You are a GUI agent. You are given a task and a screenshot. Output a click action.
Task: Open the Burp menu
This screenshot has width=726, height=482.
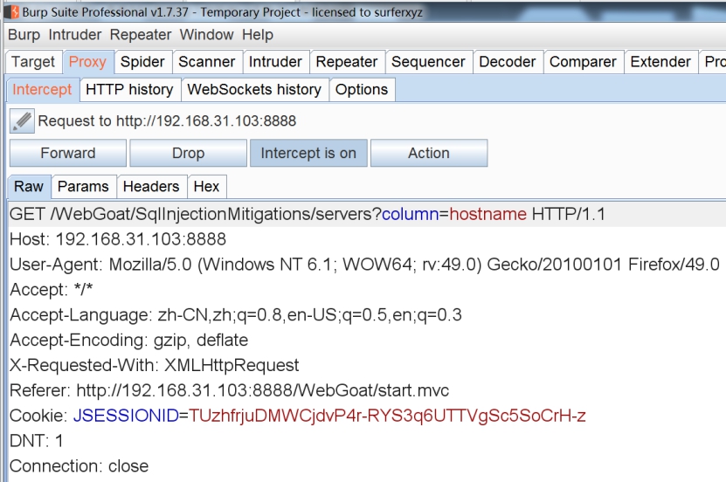click(x=24, y=35)
